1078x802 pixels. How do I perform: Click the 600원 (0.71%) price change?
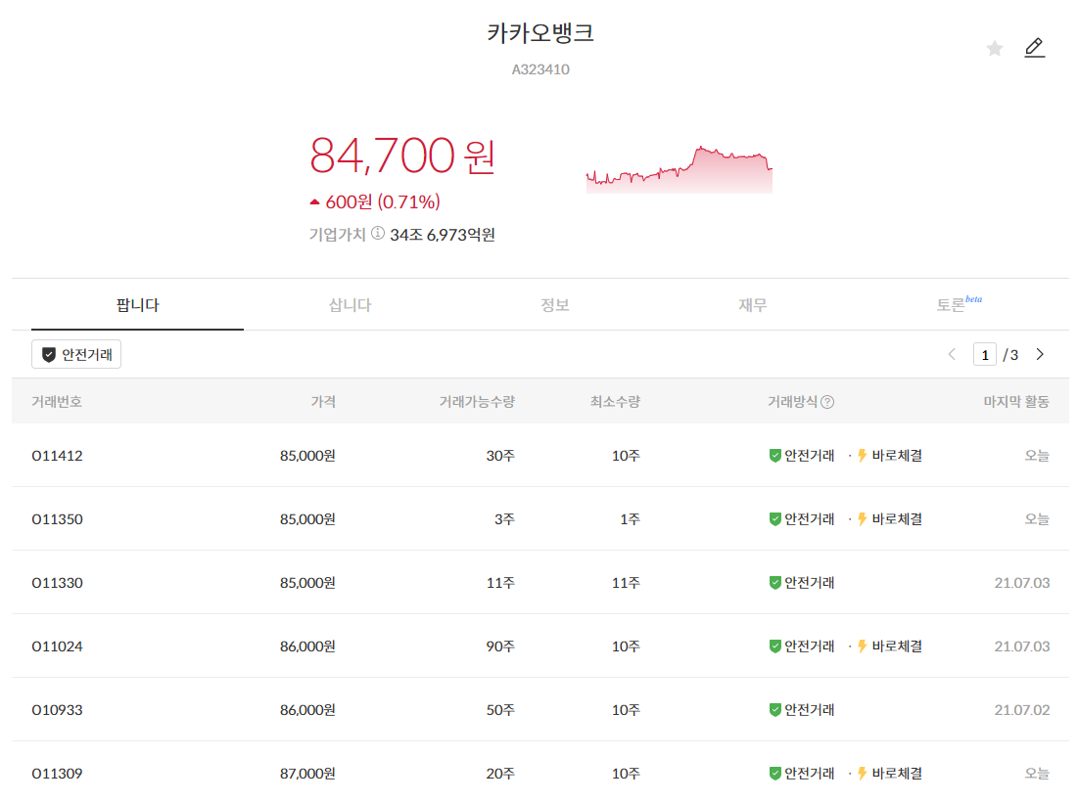382,201
